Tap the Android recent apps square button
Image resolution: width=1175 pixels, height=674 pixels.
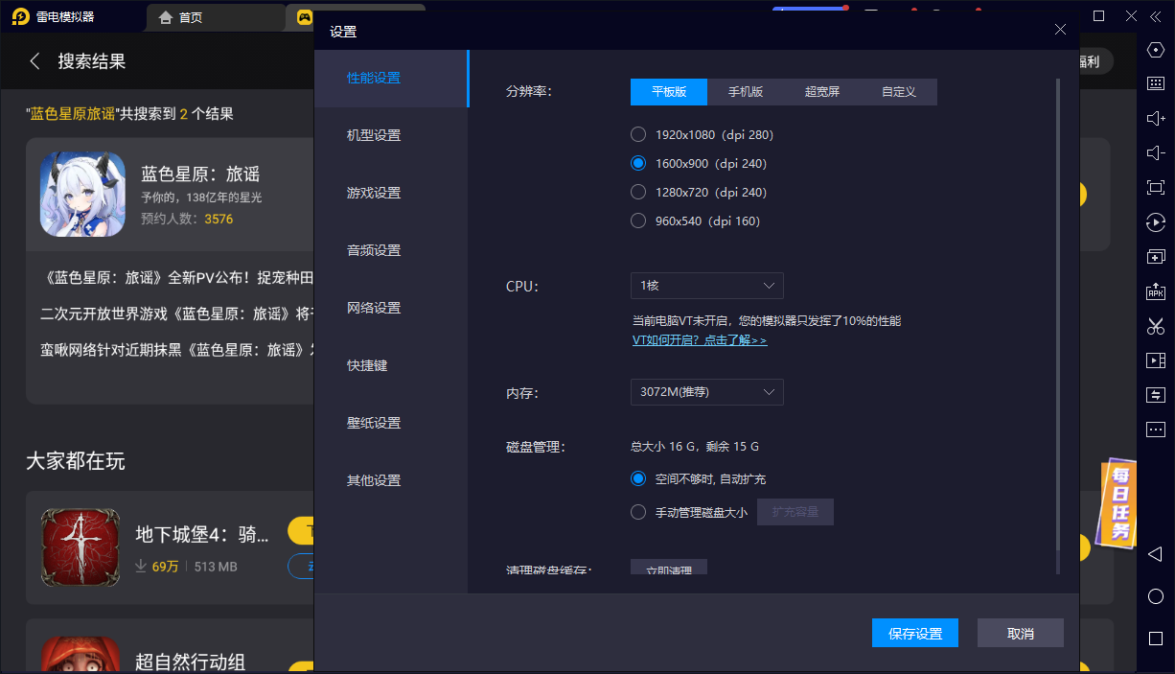[x=1155, y=639]
